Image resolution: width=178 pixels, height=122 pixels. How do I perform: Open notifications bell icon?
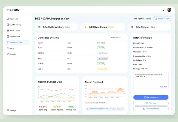click(163, 10)
